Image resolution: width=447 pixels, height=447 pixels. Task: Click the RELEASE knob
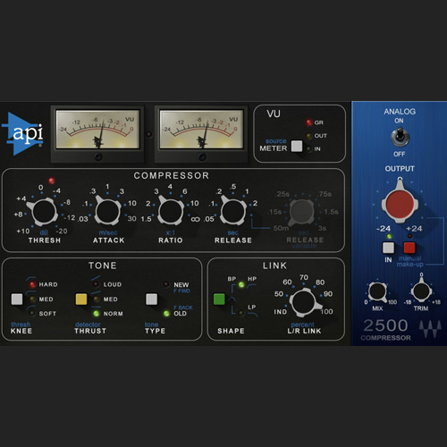[233, 211]
